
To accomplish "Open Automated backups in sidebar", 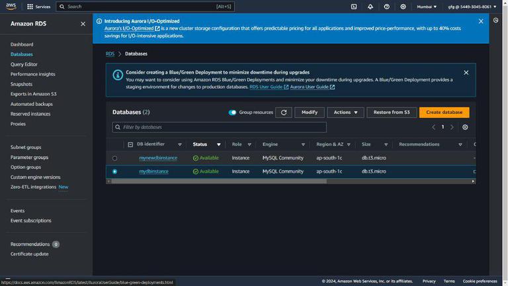I will pyautogui.click(x=32, y=104).
